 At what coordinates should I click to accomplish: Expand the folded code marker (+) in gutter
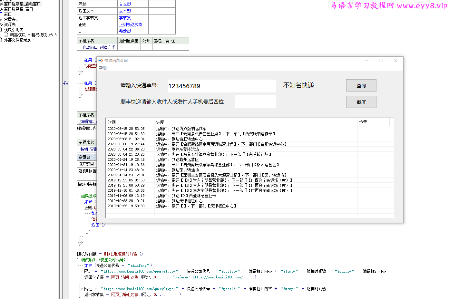coord(71,83)
